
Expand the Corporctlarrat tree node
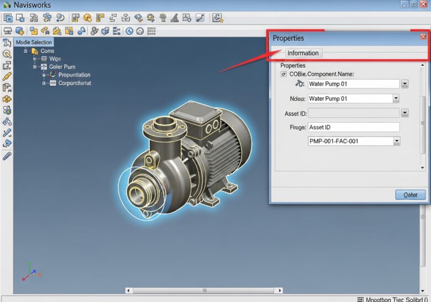coord(44,83)
